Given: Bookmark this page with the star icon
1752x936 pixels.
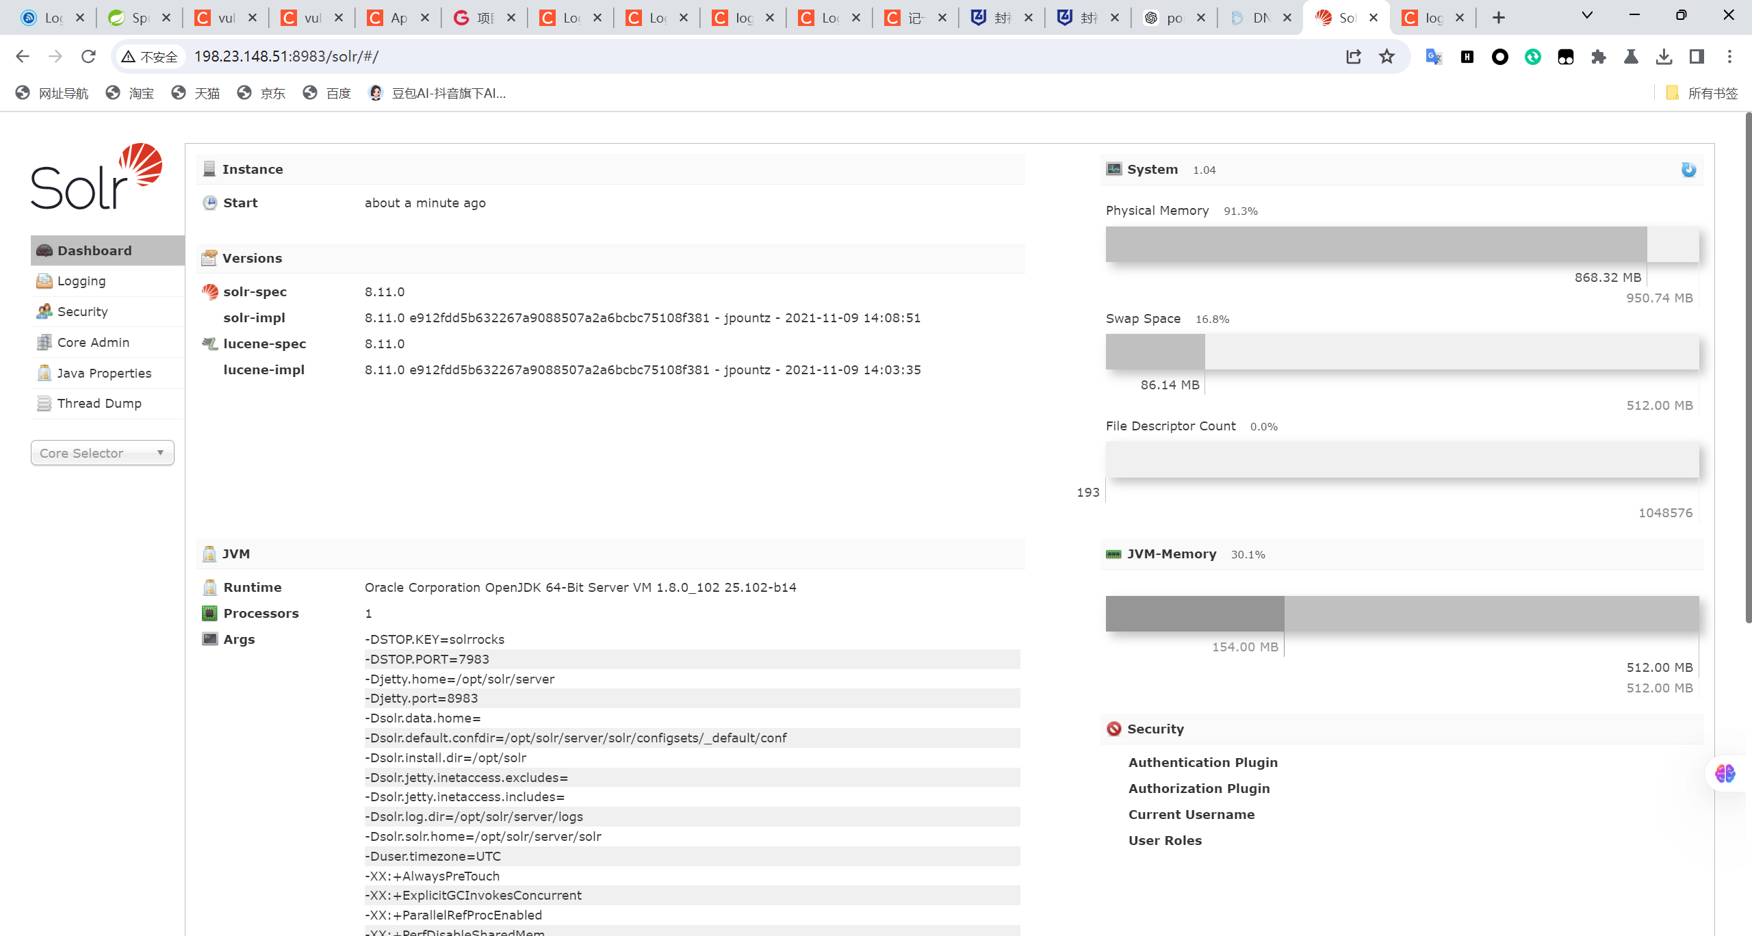Looking at the screenshot, I should coord(1387,57).
